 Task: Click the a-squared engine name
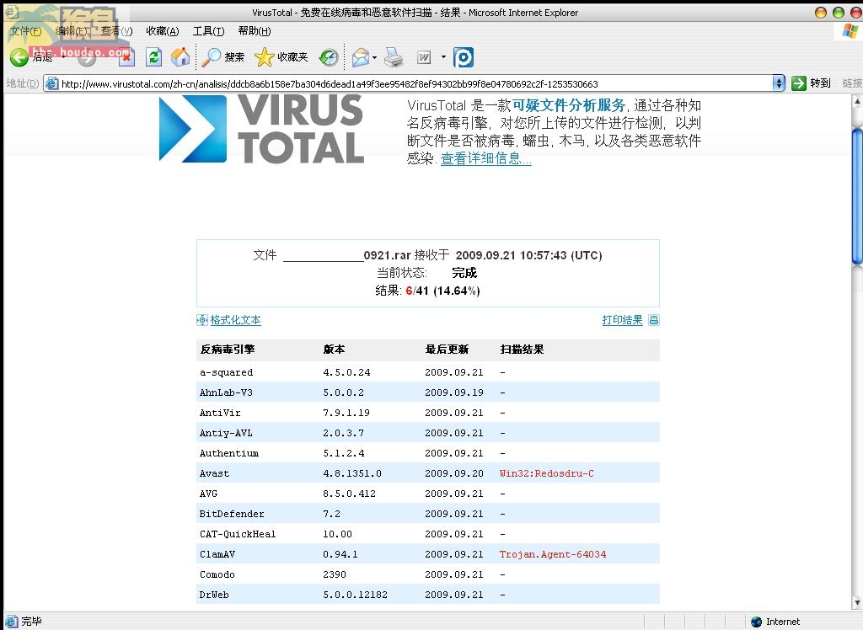click(226, 372)
